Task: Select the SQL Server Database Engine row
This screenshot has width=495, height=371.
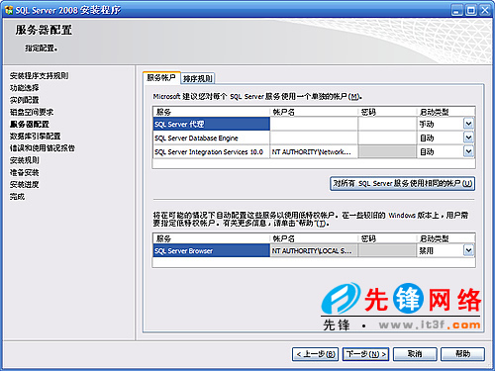Action: (212, 138)
